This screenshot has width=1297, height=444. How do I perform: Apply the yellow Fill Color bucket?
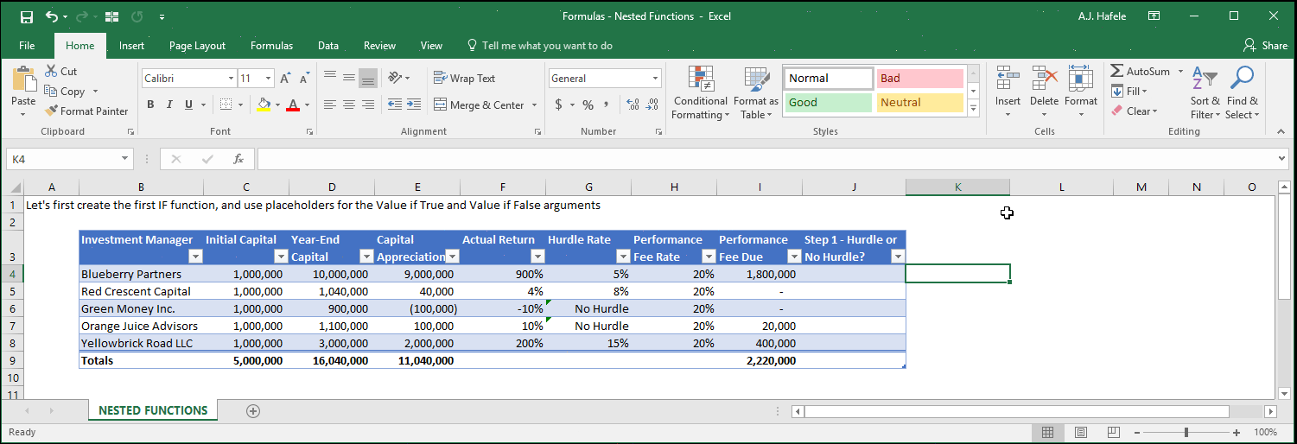click(x=264, y=105)
